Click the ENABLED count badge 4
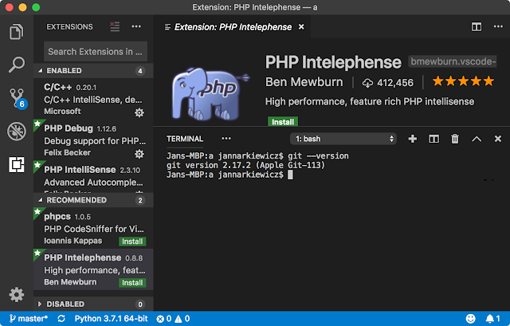Screen dimensions: 510x326 140,71
